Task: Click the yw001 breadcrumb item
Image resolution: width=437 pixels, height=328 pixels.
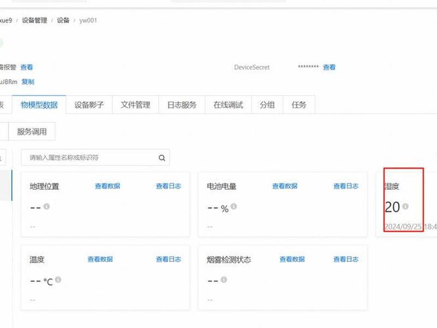Action: pos(88,20)
